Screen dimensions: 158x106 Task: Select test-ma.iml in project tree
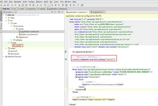click(13, 54)
